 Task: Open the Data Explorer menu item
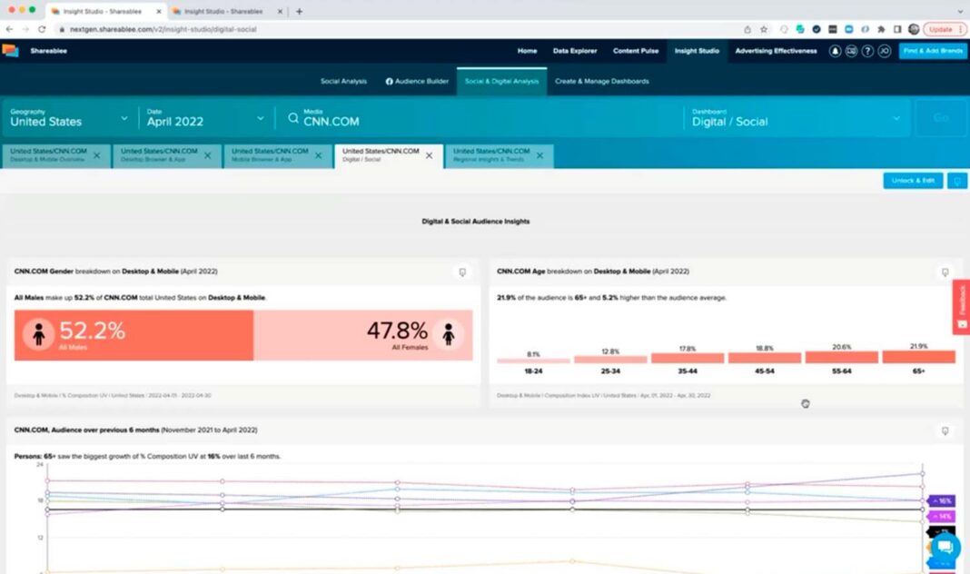[x=575, y=51]
